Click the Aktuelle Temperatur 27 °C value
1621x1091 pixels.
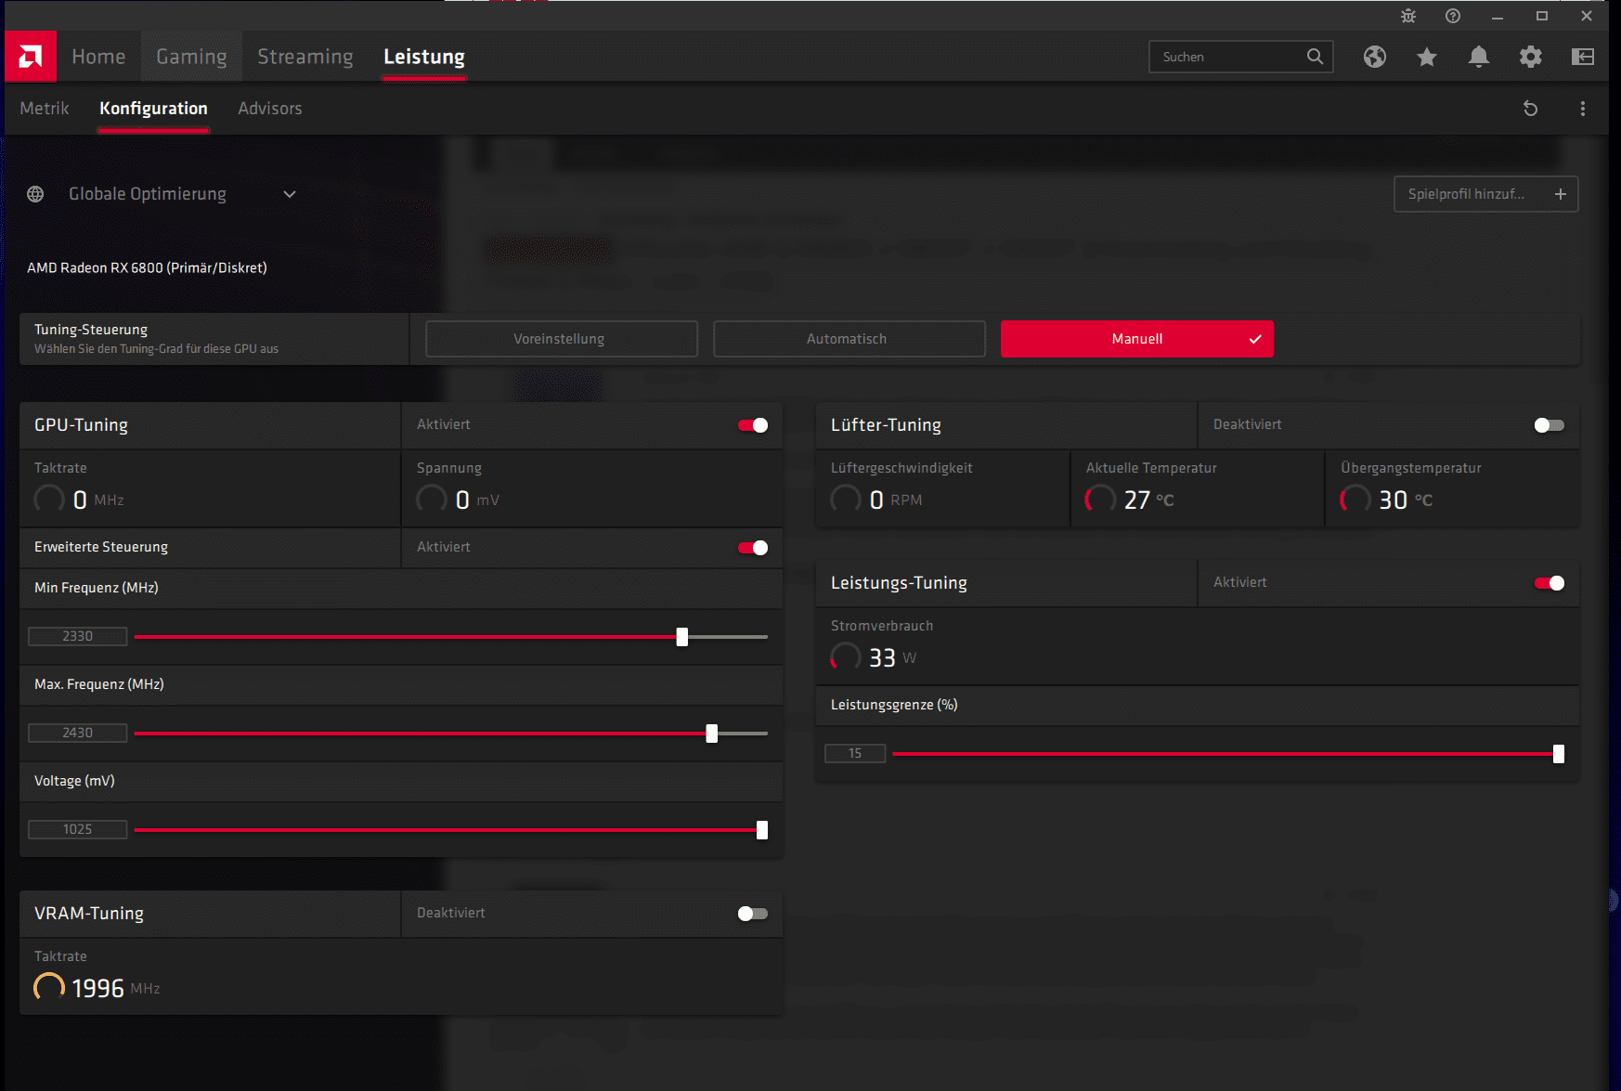click(x=1148, y=500)
